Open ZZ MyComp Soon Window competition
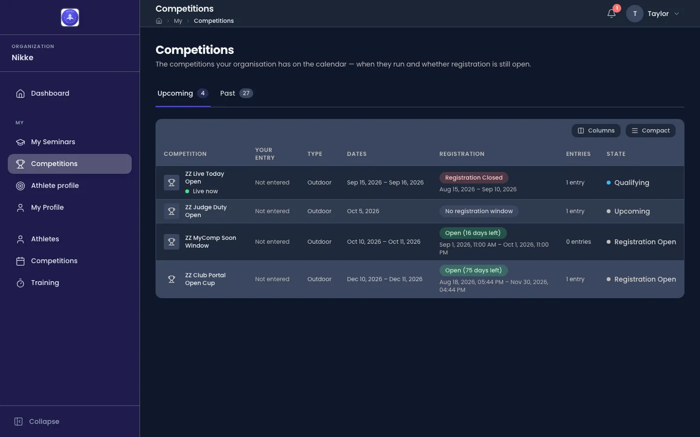 coord(210,242)
